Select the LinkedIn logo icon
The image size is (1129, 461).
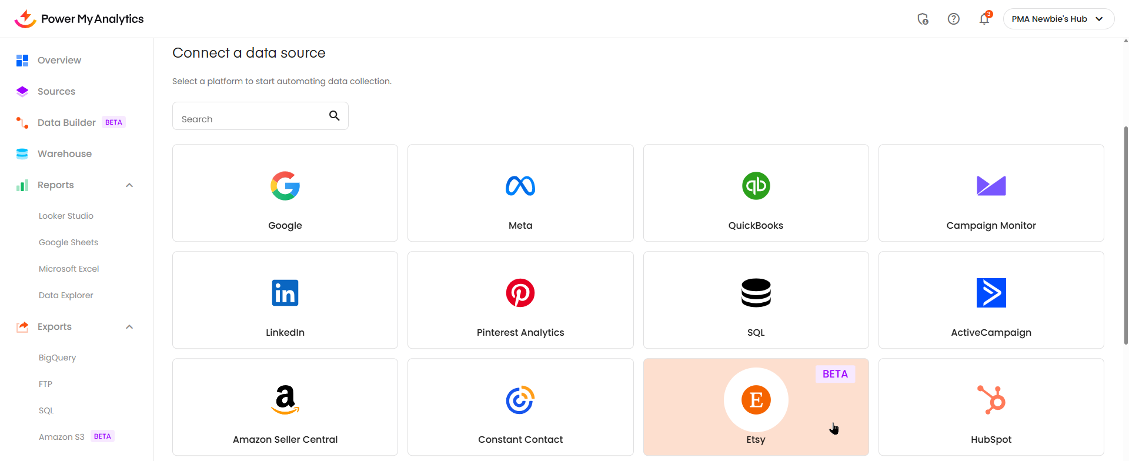click(285, 293)
